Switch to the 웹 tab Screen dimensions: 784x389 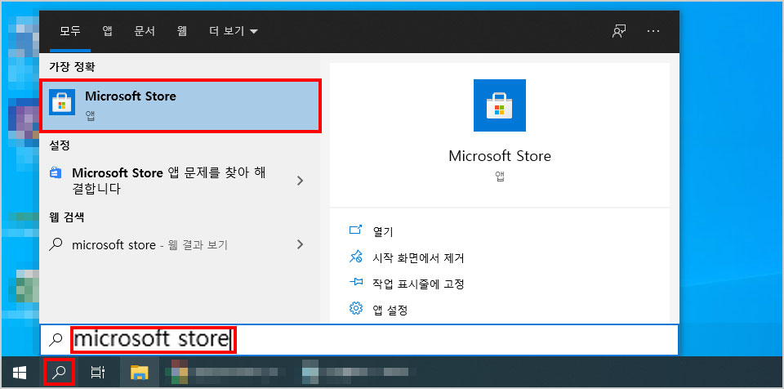(x=182, y=31)
